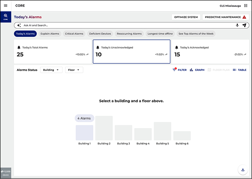Click the Today's Alarms page heading
The image size is (252, 179).
pos(28,17)
